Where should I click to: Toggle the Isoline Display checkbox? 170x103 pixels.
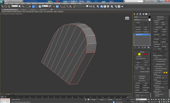tap(154, 71)
